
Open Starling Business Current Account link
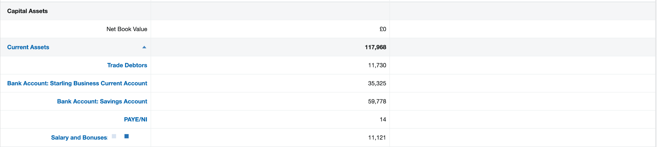pos(77,83)
